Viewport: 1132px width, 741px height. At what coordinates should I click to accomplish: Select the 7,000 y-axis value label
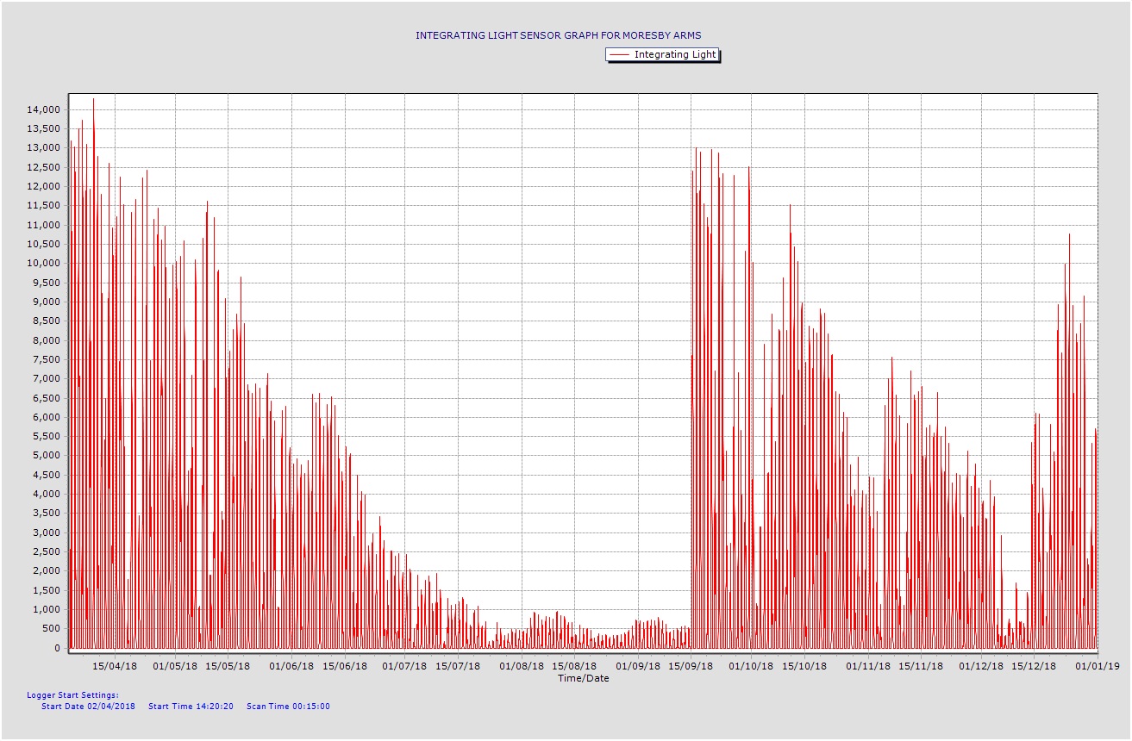[x=46, y=379]
